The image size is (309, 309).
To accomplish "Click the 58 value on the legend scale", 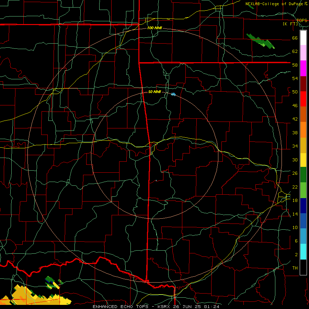I will (x=295, y=65).
